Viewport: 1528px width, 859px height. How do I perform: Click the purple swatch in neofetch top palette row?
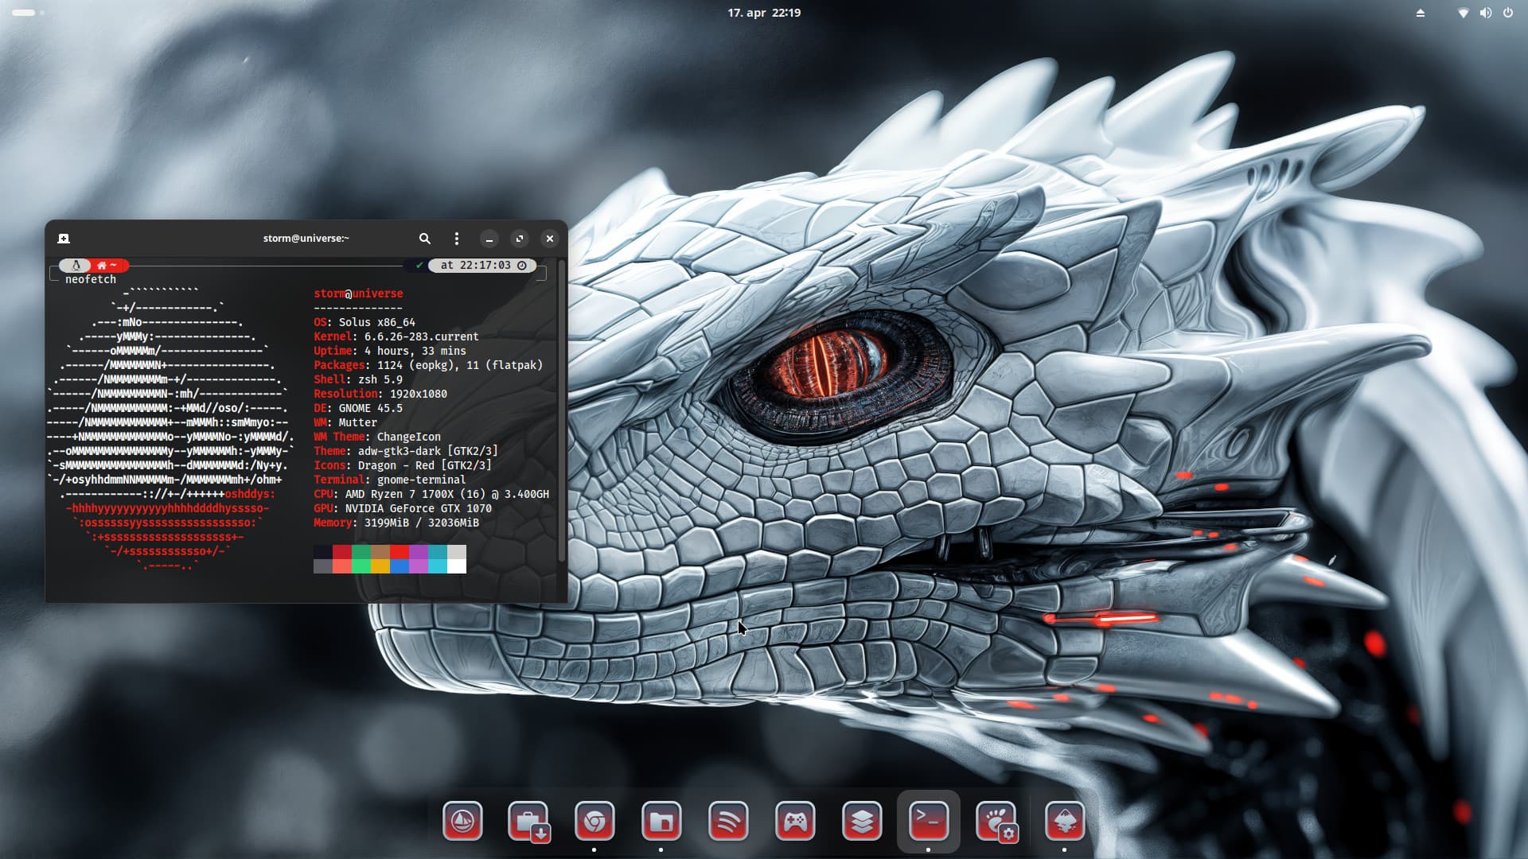click(419, 552)
